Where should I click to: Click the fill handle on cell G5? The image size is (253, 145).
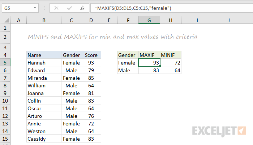click(160, 66)
